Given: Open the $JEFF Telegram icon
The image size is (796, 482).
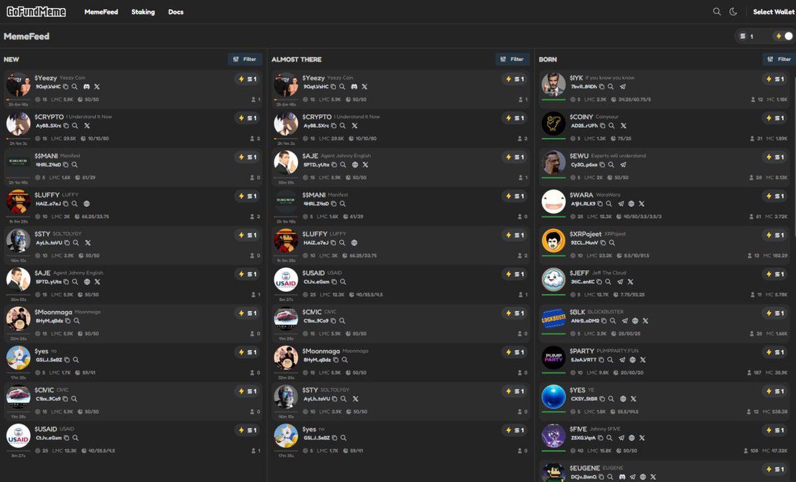Looking at the screenshot, I should point(620,282).
